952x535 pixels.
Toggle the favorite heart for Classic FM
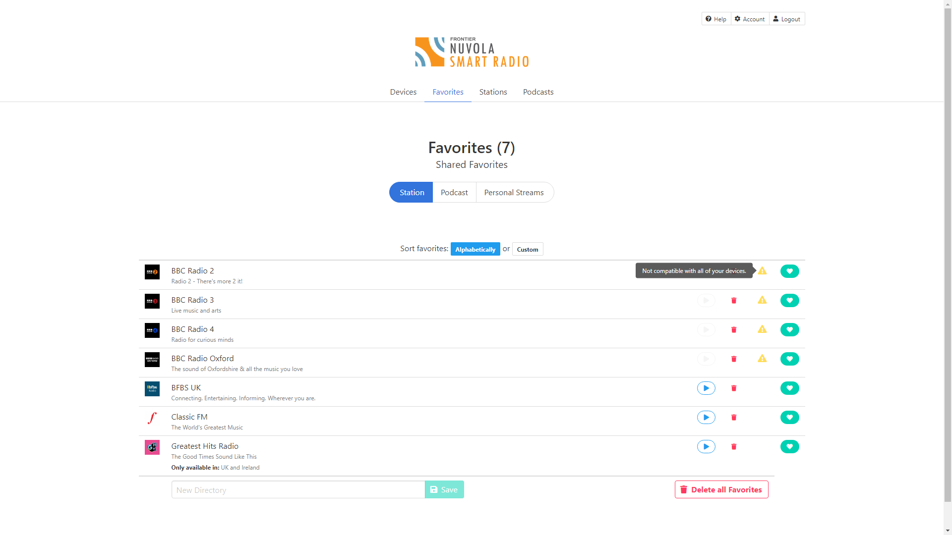coord(789,418)
